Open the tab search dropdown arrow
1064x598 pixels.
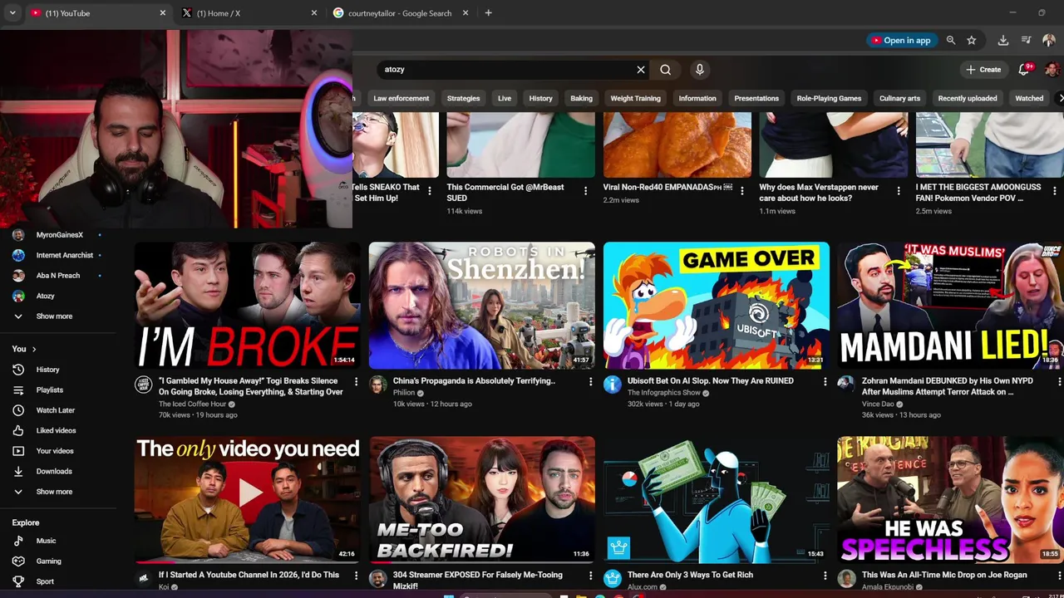point(12,13)
